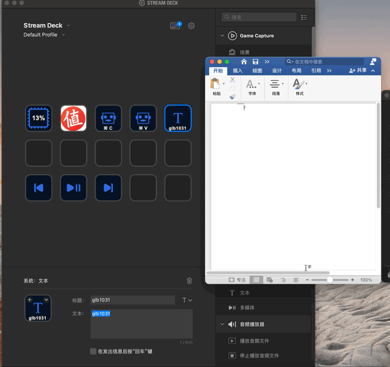Viewport: 390px width, 367px height.
Task: Open the 粘贴 paste options arrow
Action: pyautogui.click(x=224, y=83)
